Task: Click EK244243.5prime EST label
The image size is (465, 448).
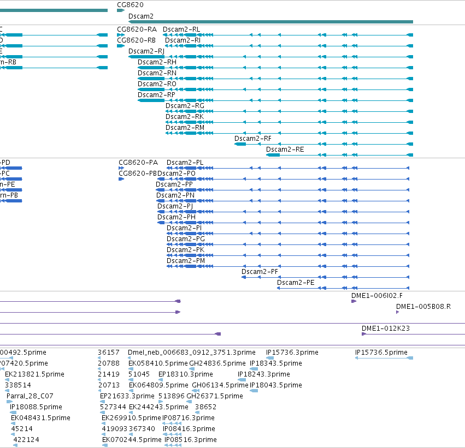Action: coord(158,407)
